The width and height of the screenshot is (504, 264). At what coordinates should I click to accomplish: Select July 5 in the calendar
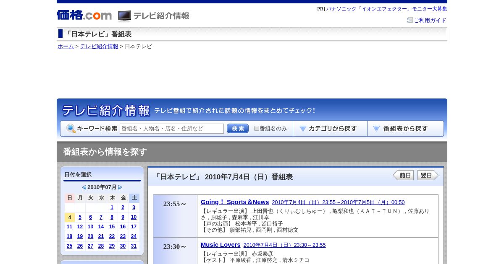(x=80, y=217)
